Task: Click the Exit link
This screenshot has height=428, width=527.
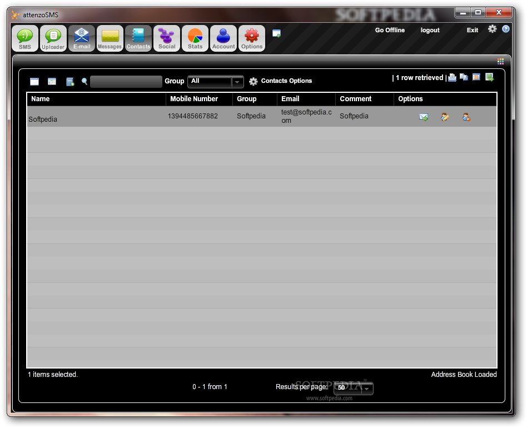Action: coord(472,30)
